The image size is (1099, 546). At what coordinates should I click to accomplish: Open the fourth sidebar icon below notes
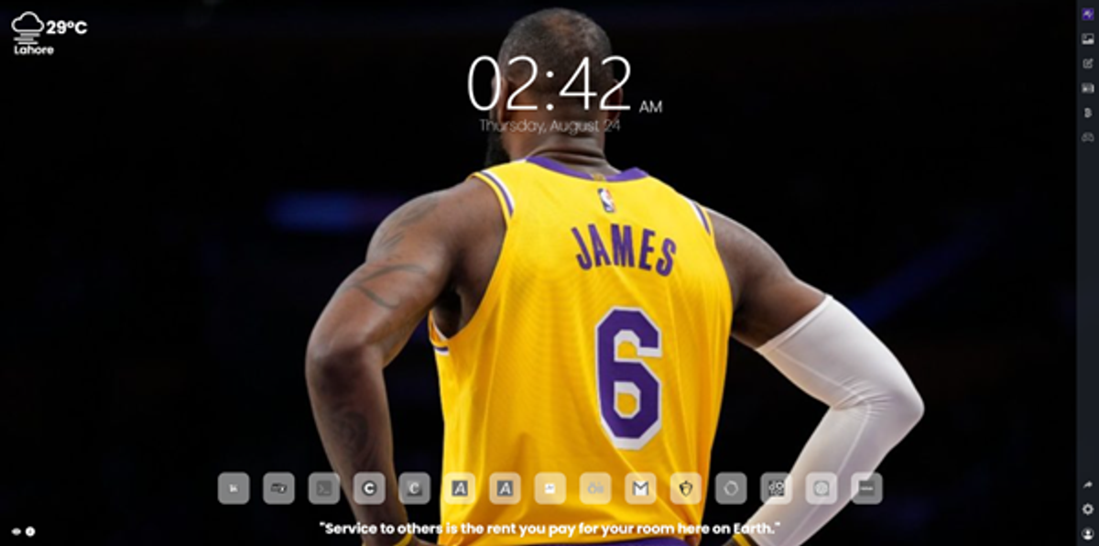pos(1088,88)
